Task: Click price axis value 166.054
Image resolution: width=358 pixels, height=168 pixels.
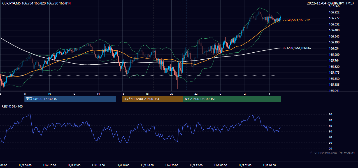Action: pyautogui.click(x=334, y=48)
